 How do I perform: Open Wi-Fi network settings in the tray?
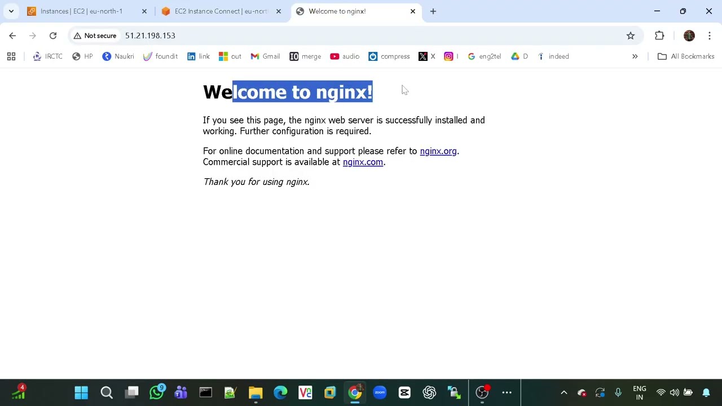click(661, 392)
